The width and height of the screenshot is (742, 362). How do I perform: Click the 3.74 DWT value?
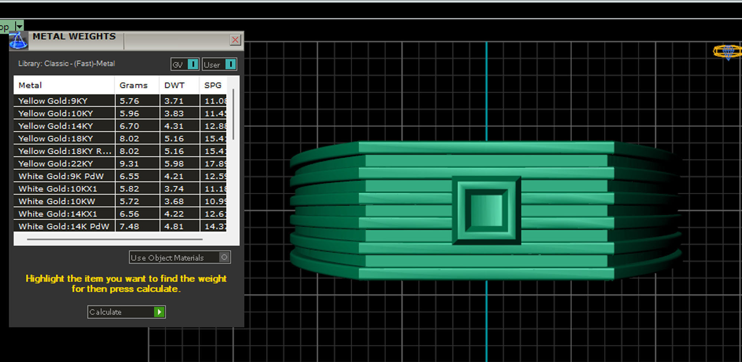point(174,189)
